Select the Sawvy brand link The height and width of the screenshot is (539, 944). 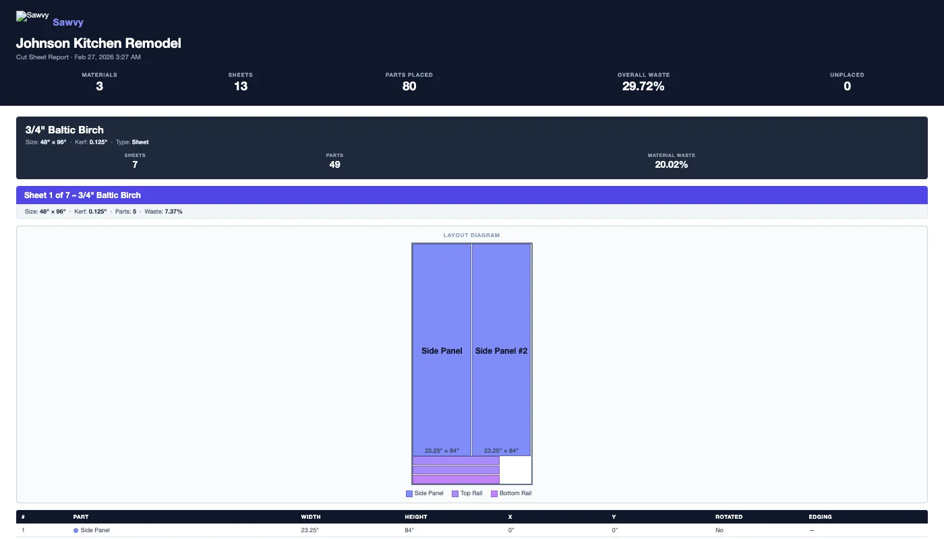coord(67,22)
